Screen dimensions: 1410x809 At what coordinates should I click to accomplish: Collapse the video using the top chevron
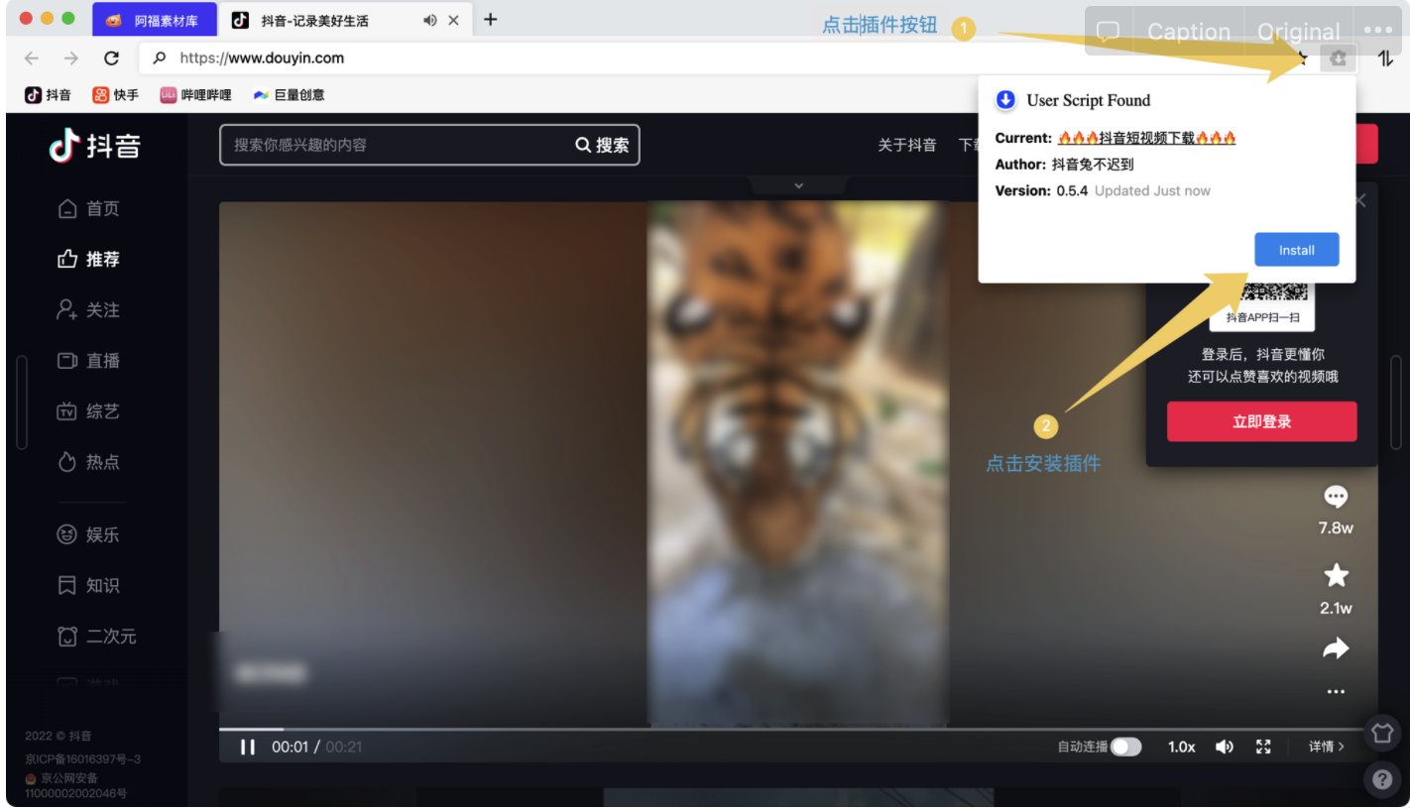[798, 185]
